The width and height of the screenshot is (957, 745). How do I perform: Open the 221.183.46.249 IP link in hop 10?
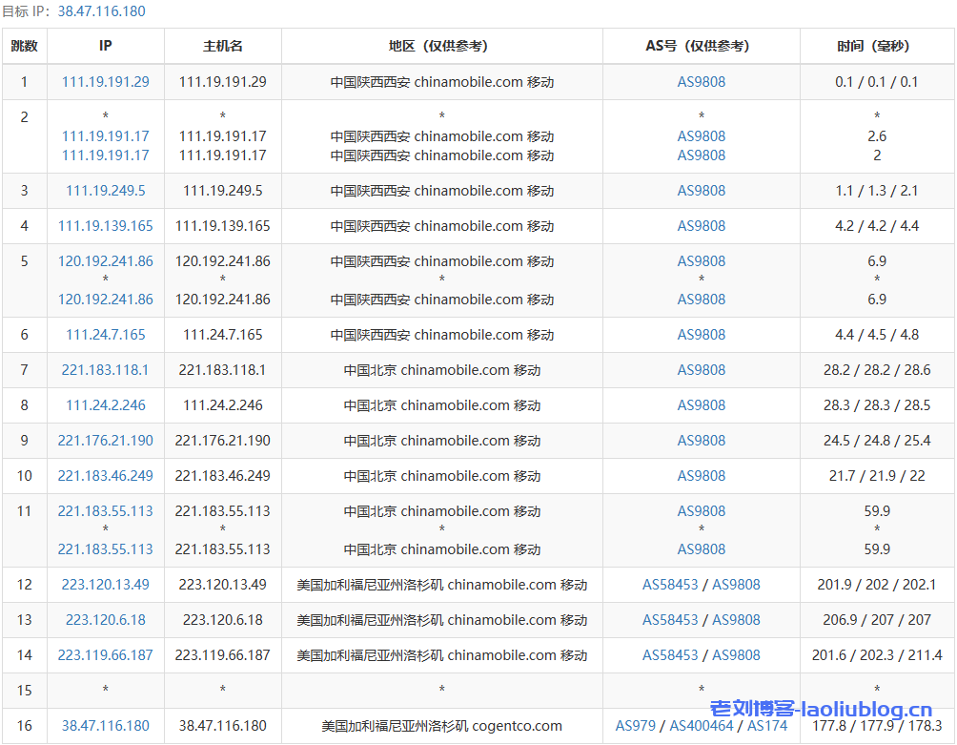point(106,476)
